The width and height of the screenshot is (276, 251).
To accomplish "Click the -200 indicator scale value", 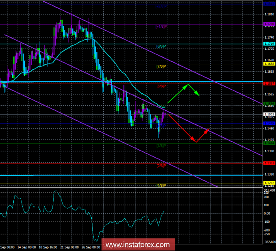I will (x=266, y=230).
